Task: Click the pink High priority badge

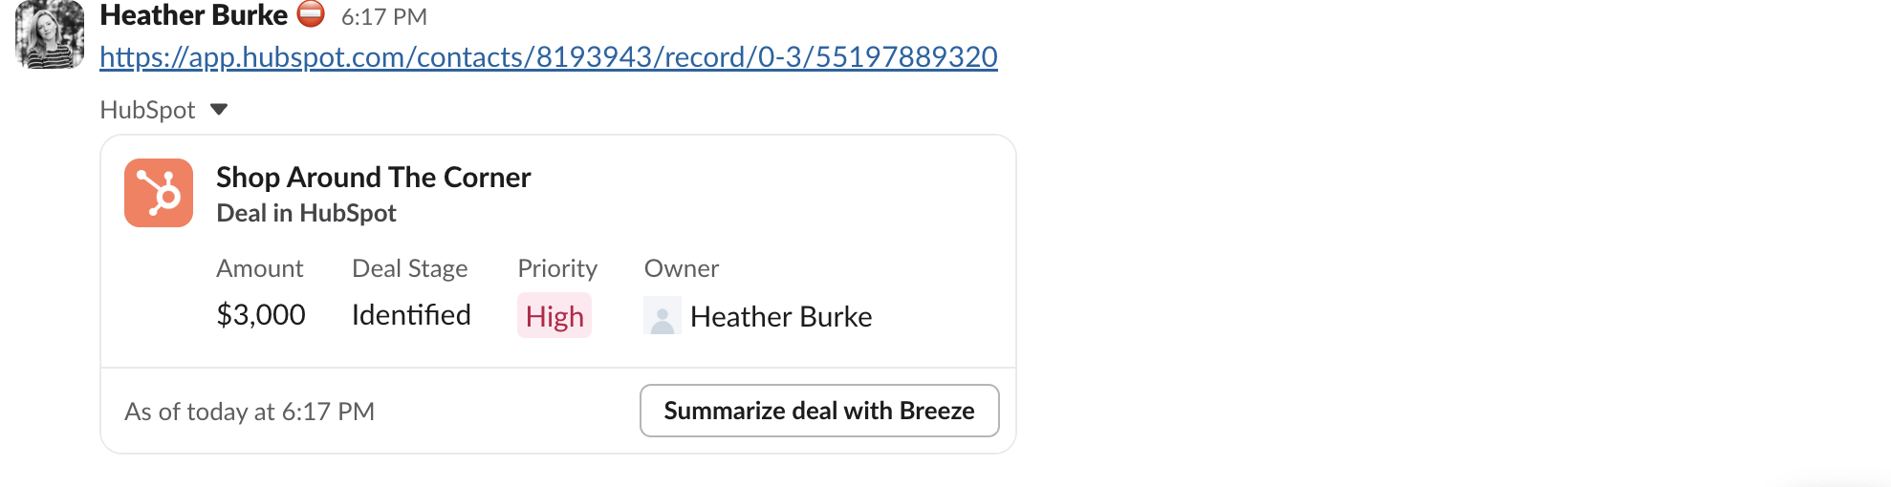Action: (554, 316)
